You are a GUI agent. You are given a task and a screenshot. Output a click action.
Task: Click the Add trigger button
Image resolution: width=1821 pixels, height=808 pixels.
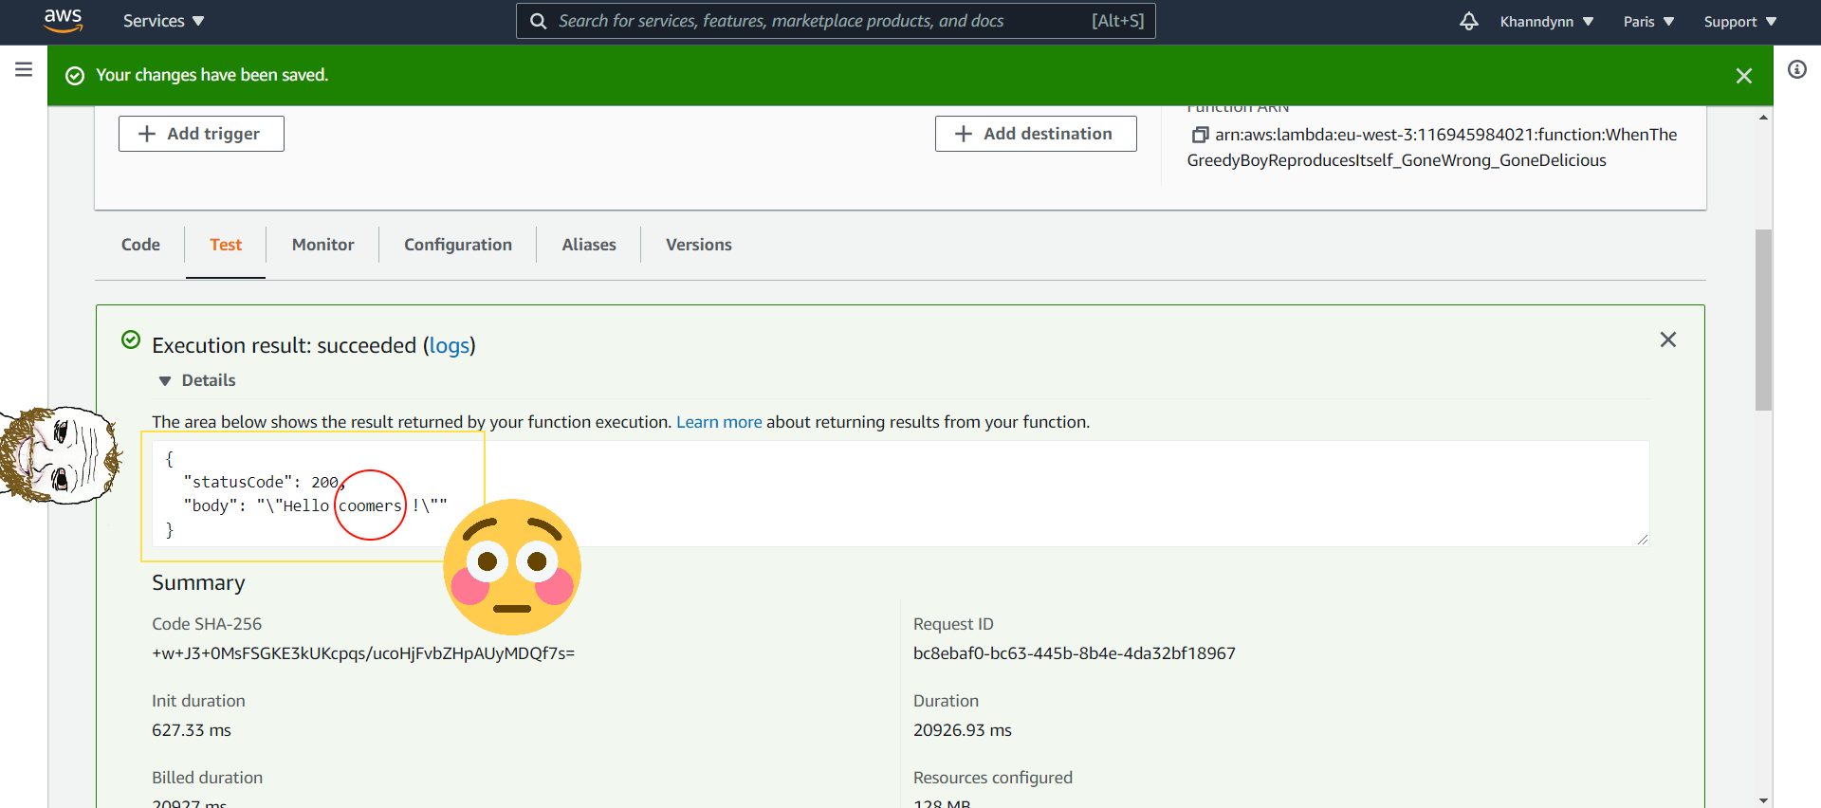201,134
